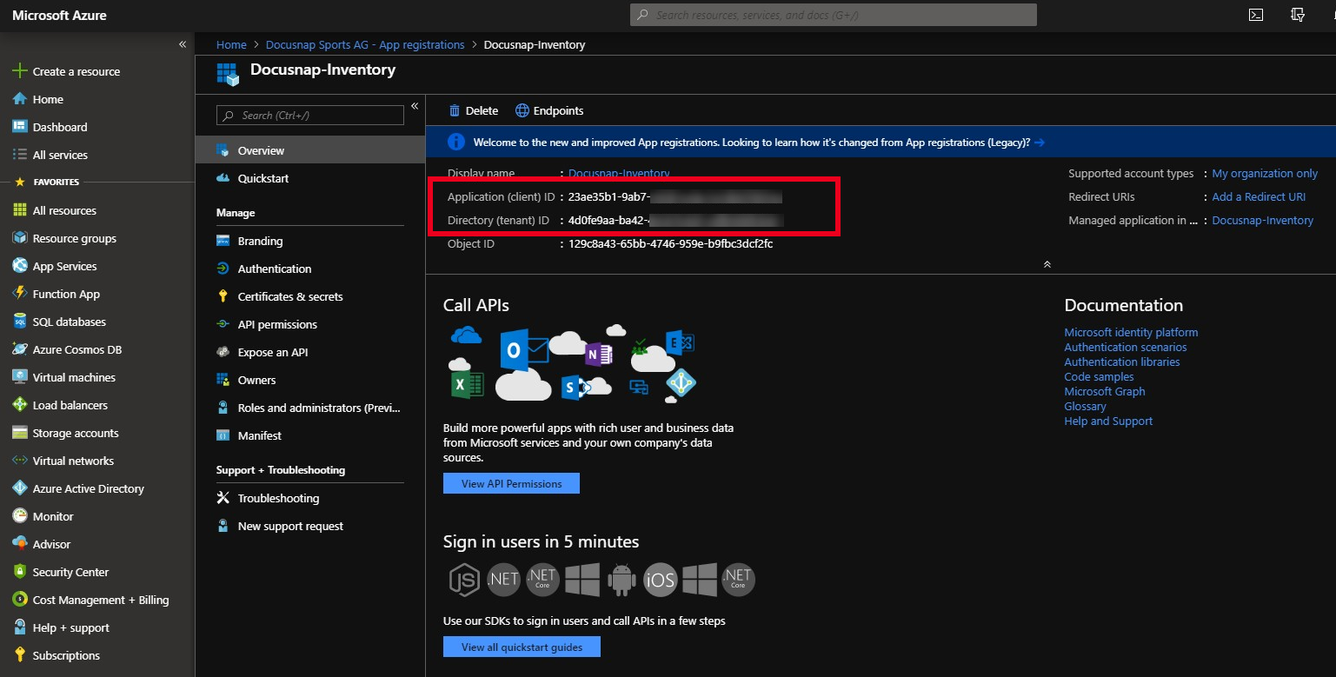
Task: Click the Storage accounts icon
Action: 19,433
